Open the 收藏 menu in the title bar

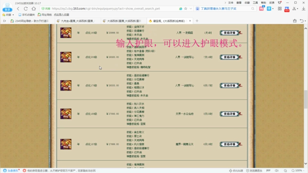pyautogui.click(x=247, y=3)
